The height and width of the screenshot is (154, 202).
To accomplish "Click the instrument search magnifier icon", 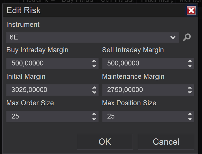I will point(187,37).
